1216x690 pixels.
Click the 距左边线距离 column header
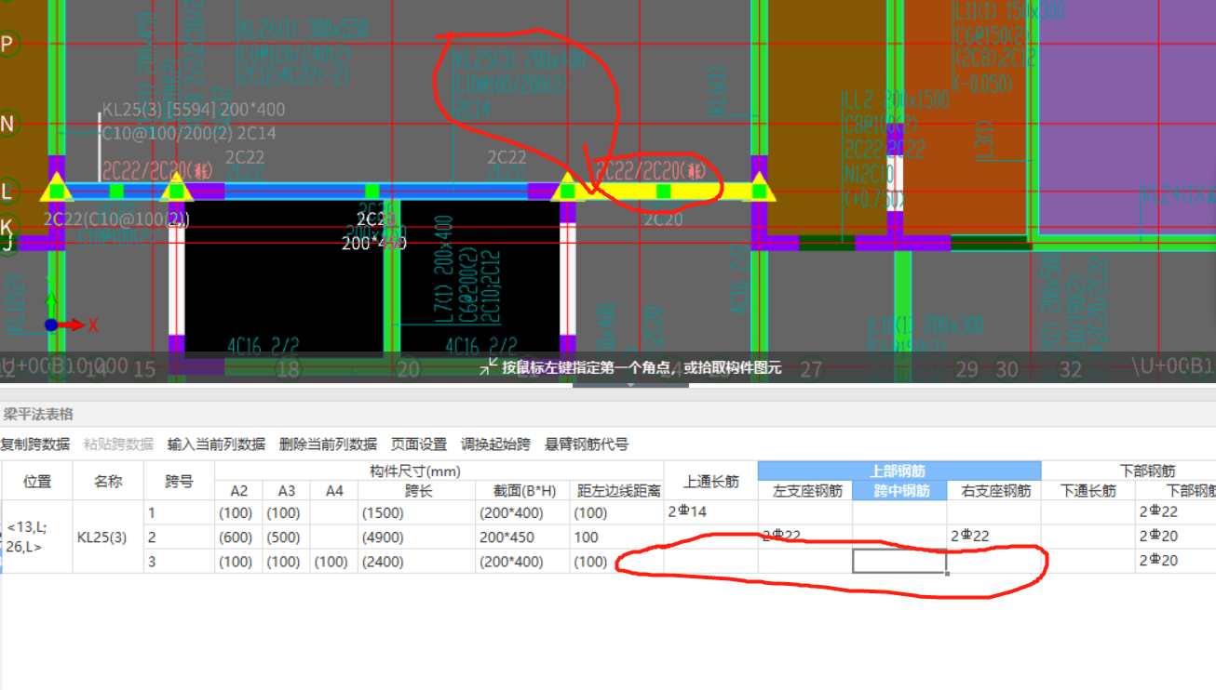point(617,490)
